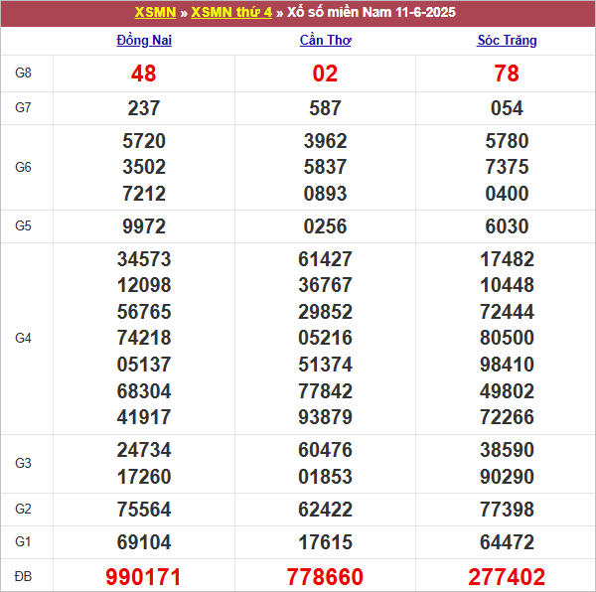Click G6 number 7375
The height and width of the screenshot is (592, 596).
pos(507,167)
